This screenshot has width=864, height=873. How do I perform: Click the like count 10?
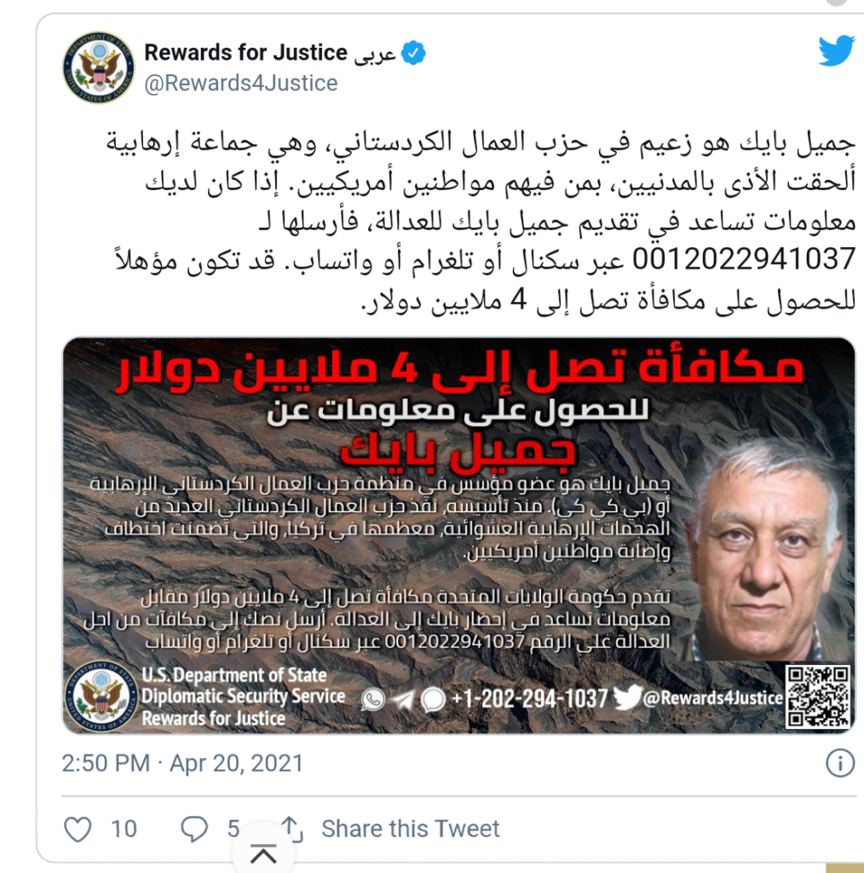(x=124, y=829)
